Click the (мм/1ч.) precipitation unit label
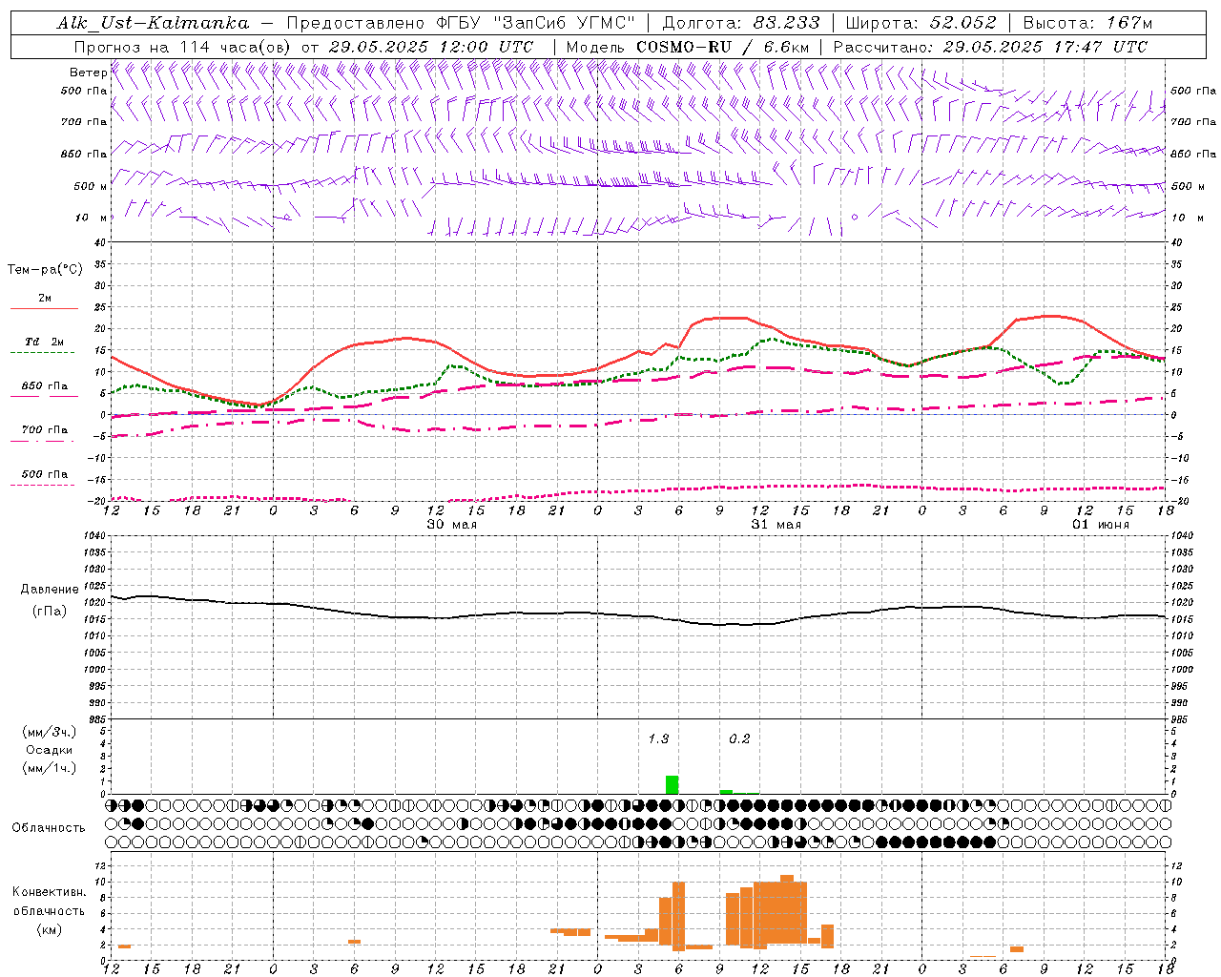The image size is (1221, 977). click(x=49, y=768)
